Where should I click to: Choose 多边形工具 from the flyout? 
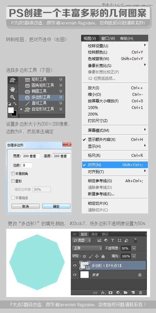click(41, 97)
